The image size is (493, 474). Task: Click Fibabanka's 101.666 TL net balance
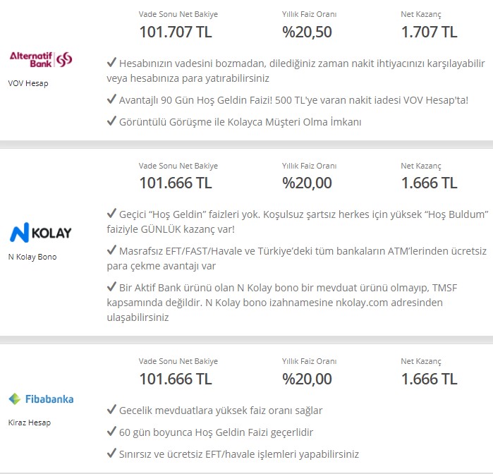pos(176,379)
